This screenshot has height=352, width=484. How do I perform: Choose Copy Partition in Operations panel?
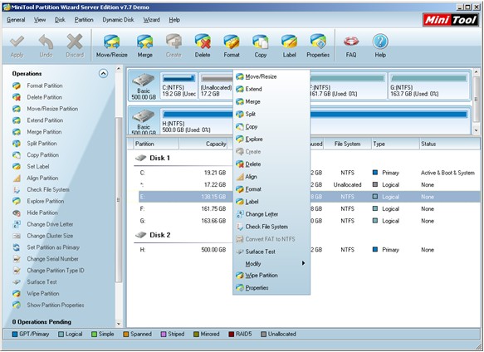[36, 155]
